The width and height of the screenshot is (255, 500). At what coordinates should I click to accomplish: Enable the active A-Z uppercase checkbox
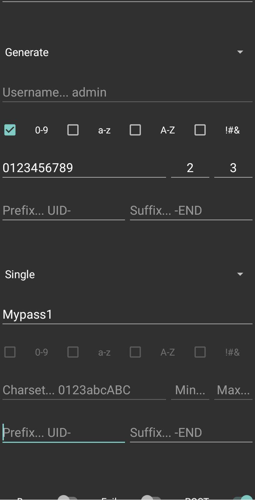[x=135, y=130]
